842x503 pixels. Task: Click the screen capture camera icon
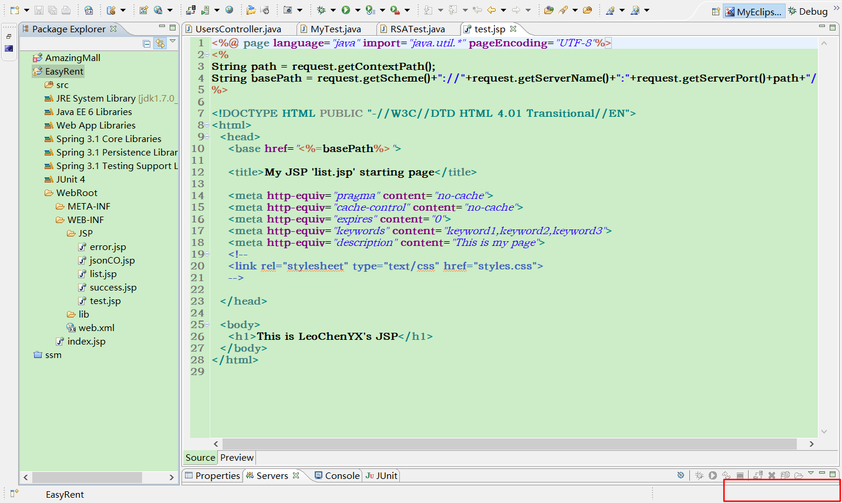point(288,10)
